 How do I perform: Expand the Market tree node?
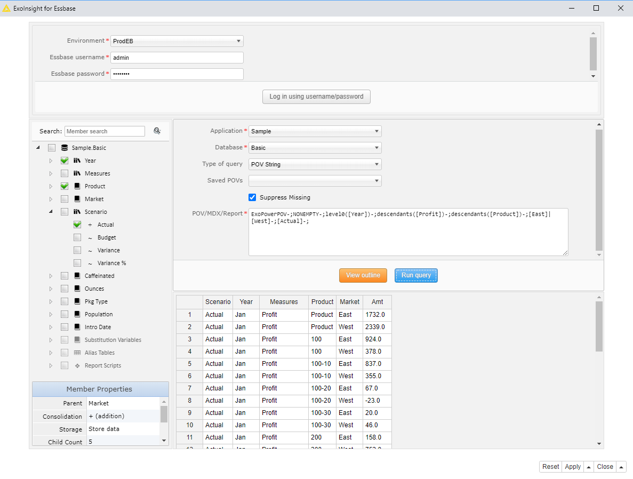tap(50, 198)
